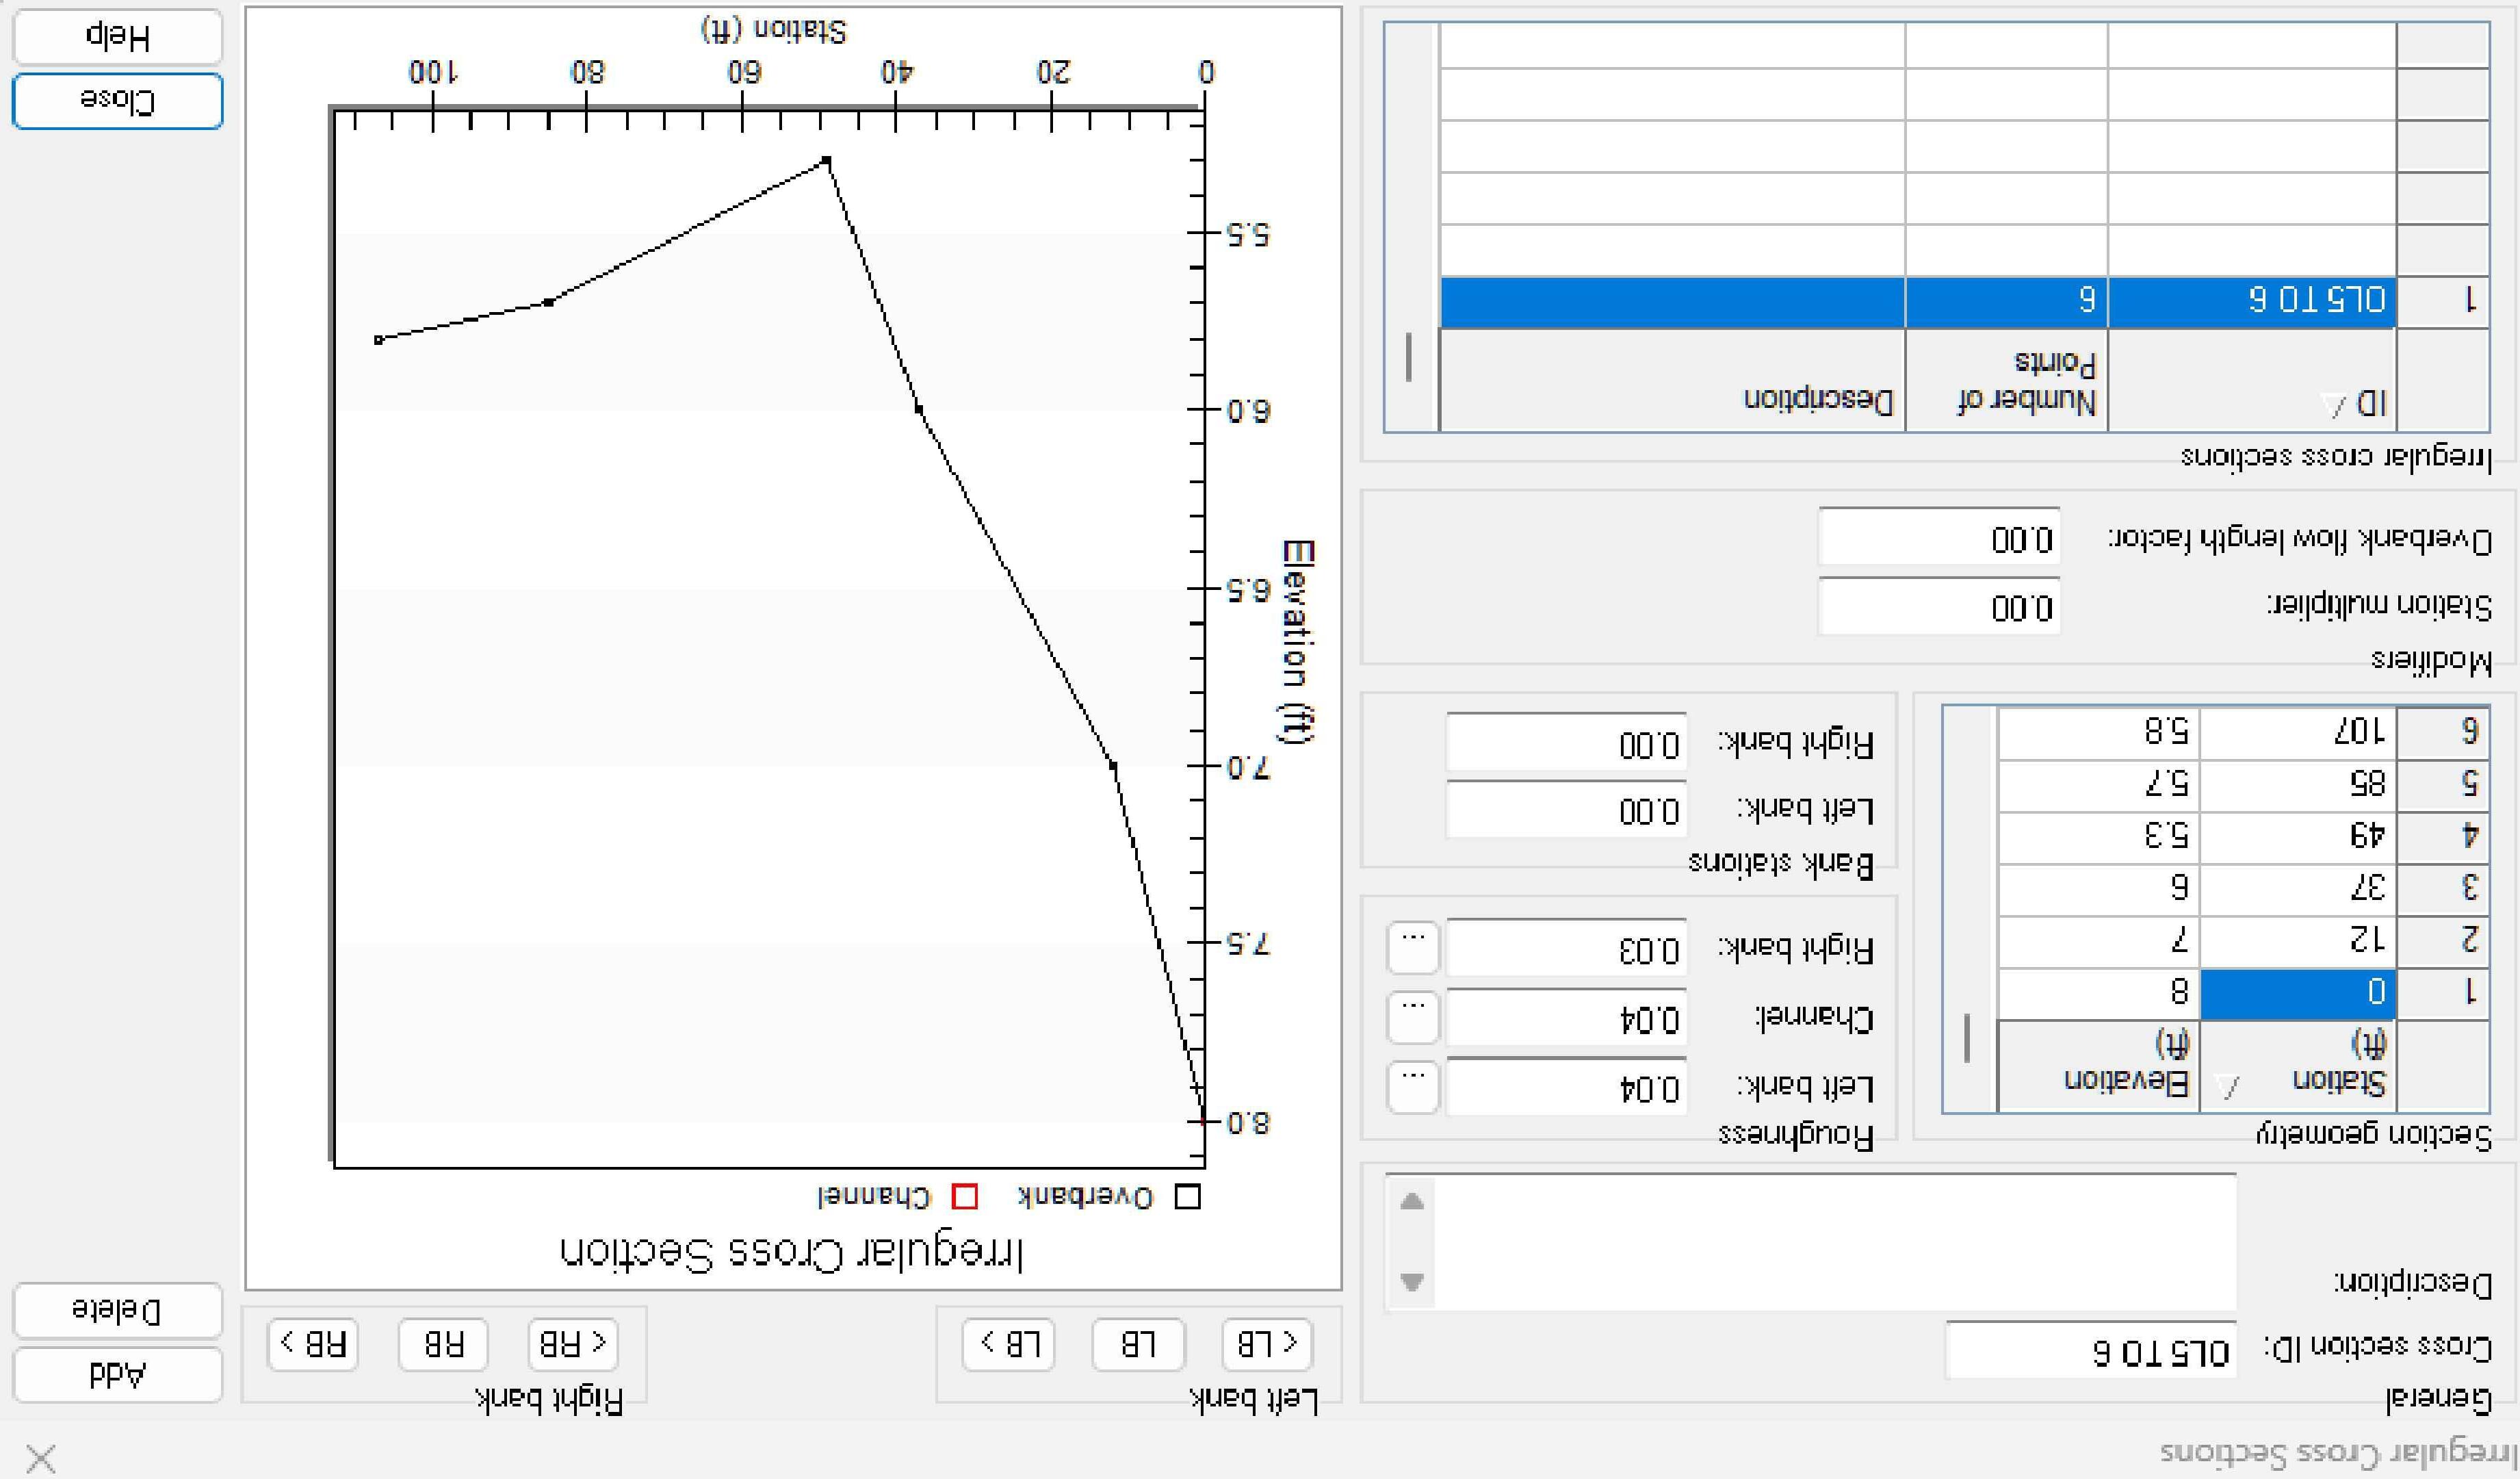Image resolution: width=2520 pixels, height=1479 pixels.
Task: Click the black Overbank legend swatch
Action: [1187, 1197]
